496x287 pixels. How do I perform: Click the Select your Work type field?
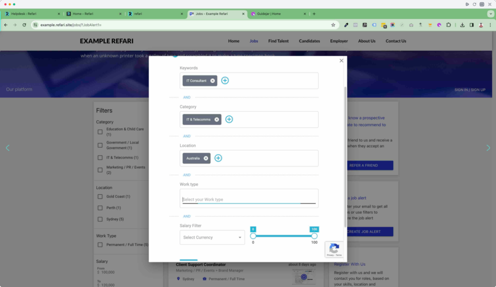pos(249,200)
